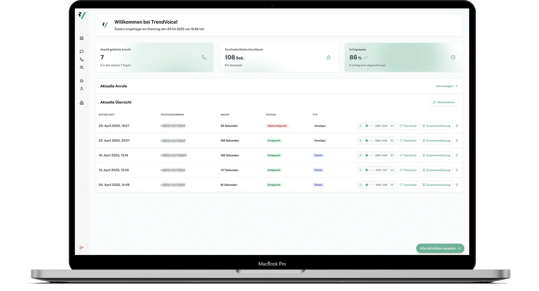
Task: Open the bot assistant icon in sidebar
Action: tap(82, 81)
